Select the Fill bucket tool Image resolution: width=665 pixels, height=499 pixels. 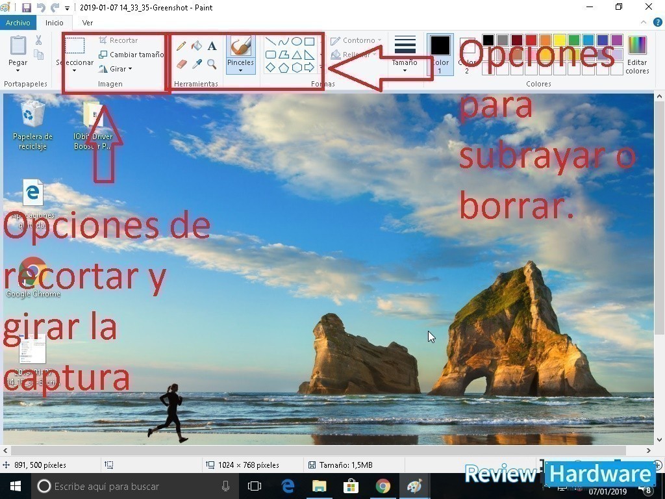[x=196, y=45]
